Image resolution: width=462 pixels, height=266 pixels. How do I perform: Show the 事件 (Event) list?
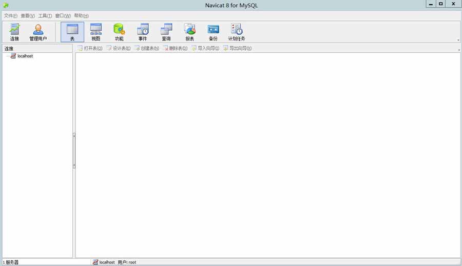click(x=143, y=32)
